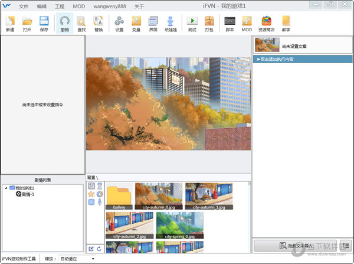Open the Gallery folder thumbnail
Viewport: 354px width, 264px height.
[x=119, y=196]
